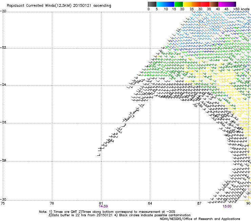Click the legend tick label 10
Screen dimensions: 251x221
point(166,9)
